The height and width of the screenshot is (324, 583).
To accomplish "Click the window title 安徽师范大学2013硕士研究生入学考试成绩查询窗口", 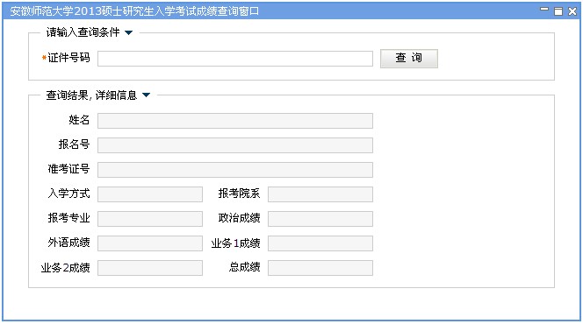I will pos(134,11).
